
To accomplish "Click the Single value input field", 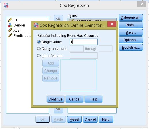I will tap(84, 42).
